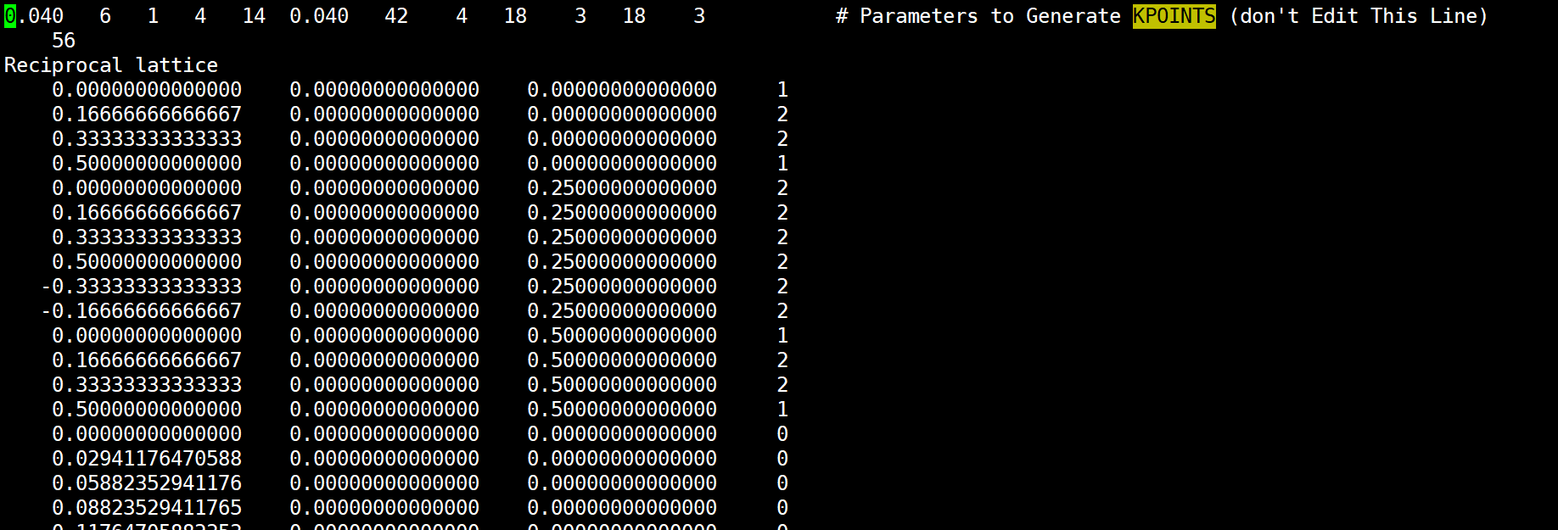Click the negative value -0.16666666666667
The height and width of the screenshot is (530, 1558).
141,311
